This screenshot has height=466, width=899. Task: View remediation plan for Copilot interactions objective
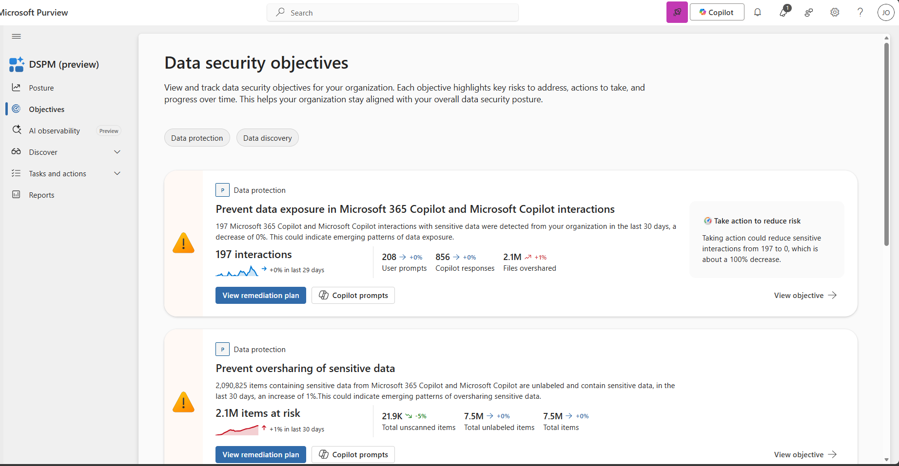[261, 296]
